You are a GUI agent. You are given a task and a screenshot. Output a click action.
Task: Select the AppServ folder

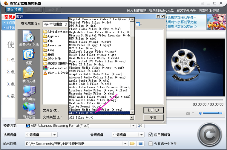pyautogui.click(x=52, y=36)
